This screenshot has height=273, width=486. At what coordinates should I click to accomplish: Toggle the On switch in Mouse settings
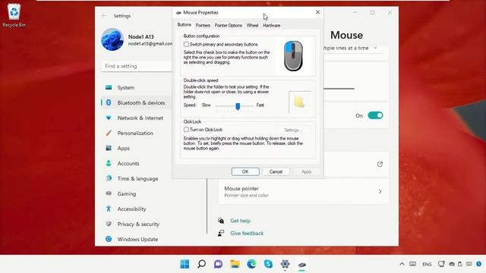375,115
